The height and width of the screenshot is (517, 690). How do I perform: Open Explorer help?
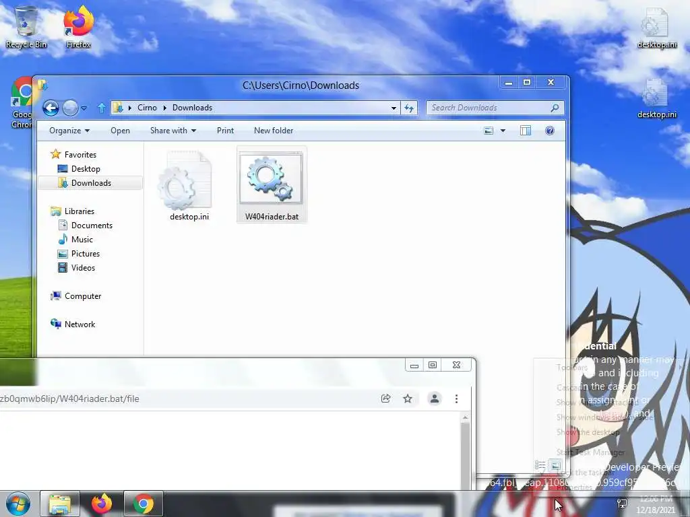pos(550,131)
